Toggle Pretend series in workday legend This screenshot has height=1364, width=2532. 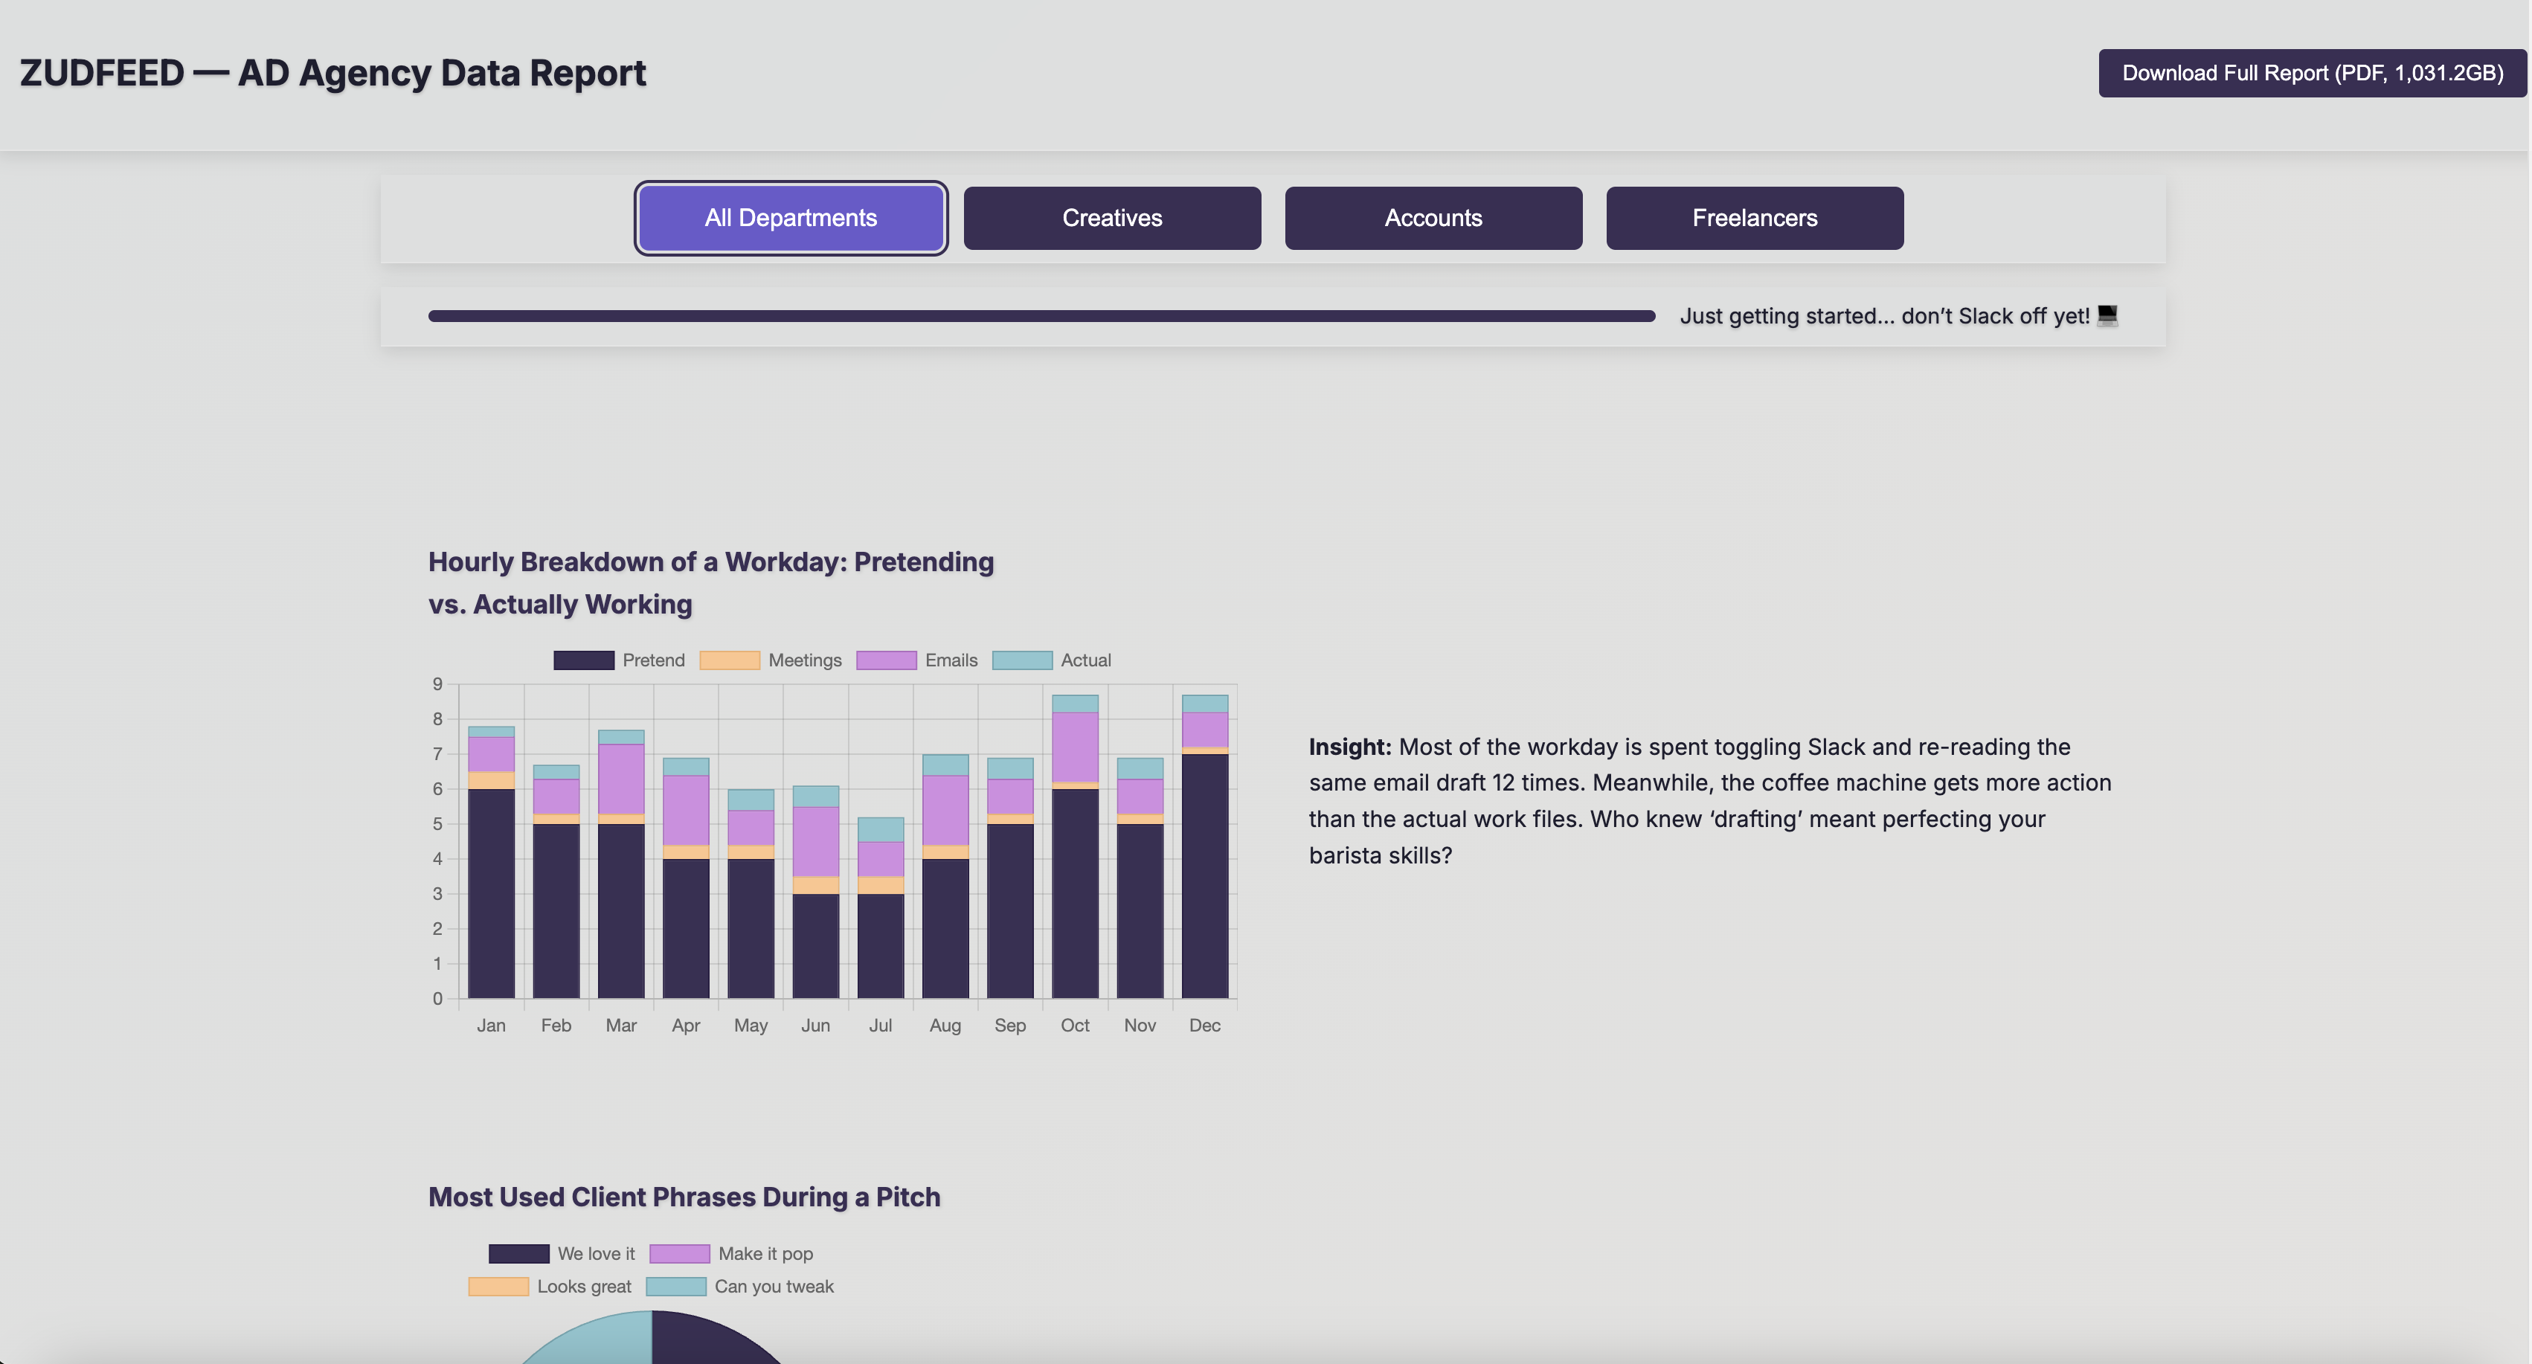[618, 660]
